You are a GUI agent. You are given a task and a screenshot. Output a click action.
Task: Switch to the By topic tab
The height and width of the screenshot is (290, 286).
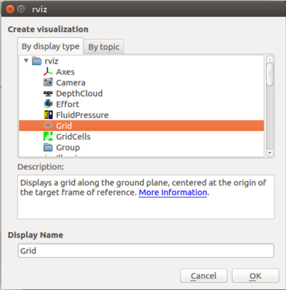coord(104,47)
